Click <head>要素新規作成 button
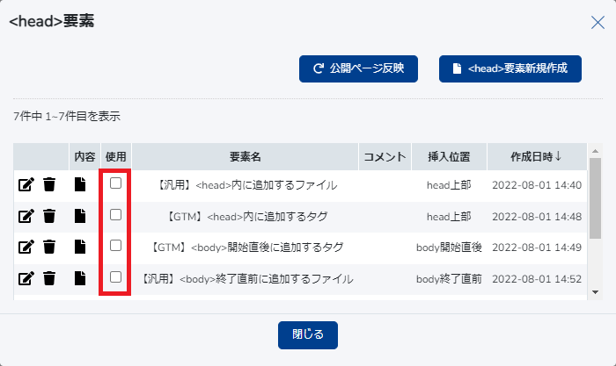The height and width of the screenshot is (366, 616). 510,68
